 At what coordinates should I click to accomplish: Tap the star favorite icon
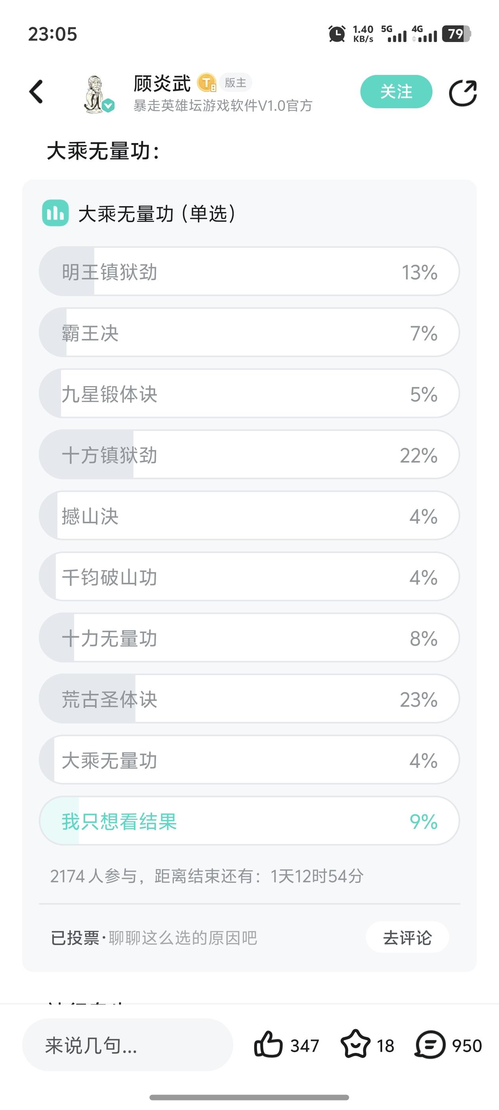355,1045
